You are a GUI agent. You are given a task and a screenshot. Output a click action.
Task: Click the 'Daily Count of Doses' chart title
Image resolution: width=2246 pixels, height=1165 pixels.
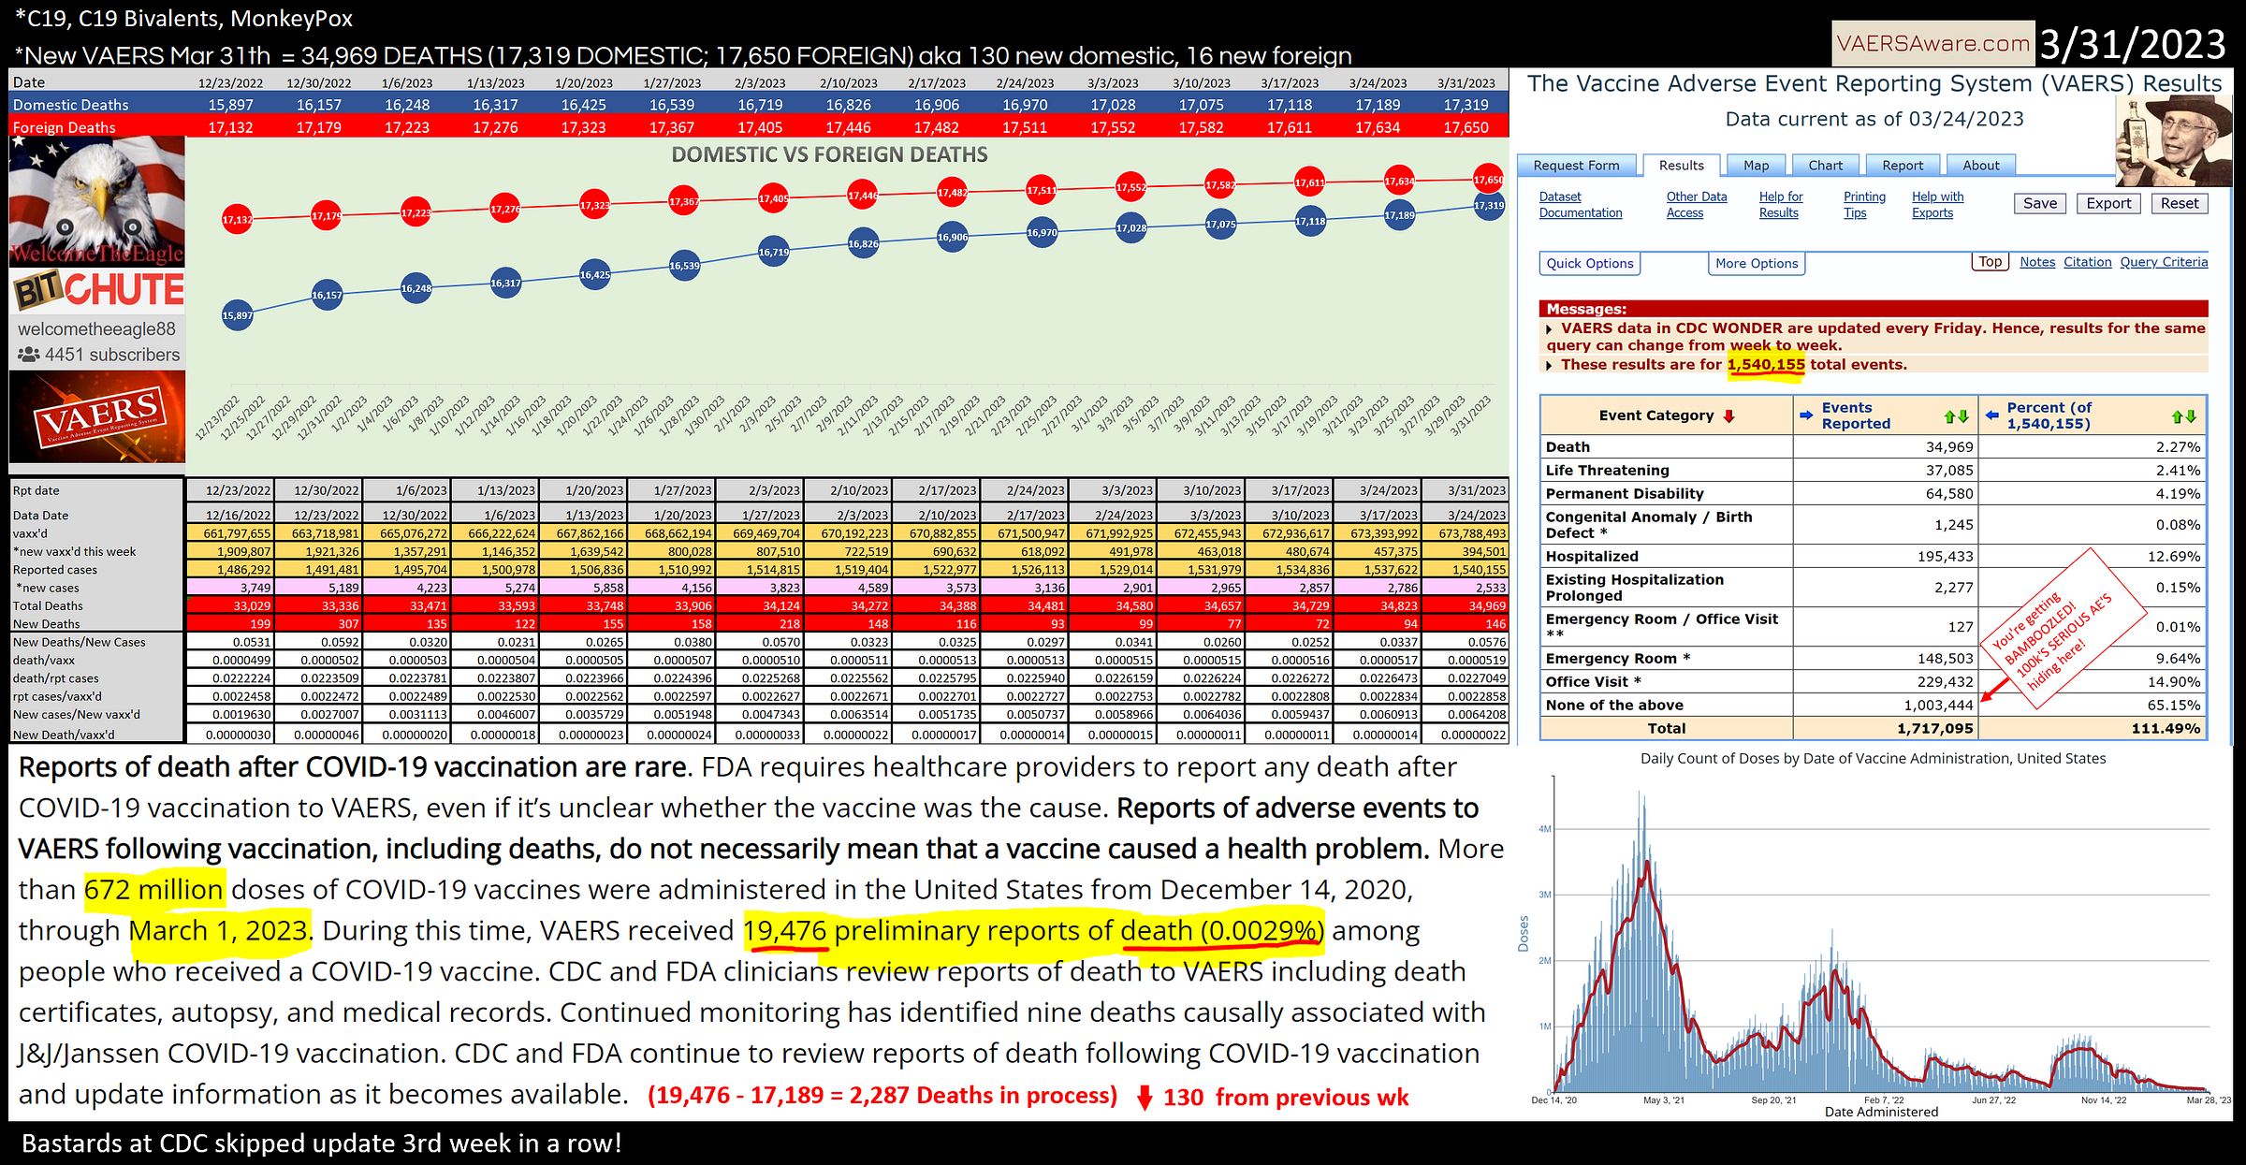pyautogui.click(x=1873, y=759)
